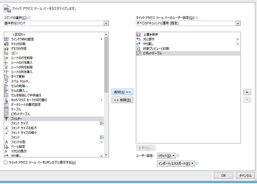
Task: Select ピボットテーブル icon in right toolbar list
Action: [x=139, y=53]
